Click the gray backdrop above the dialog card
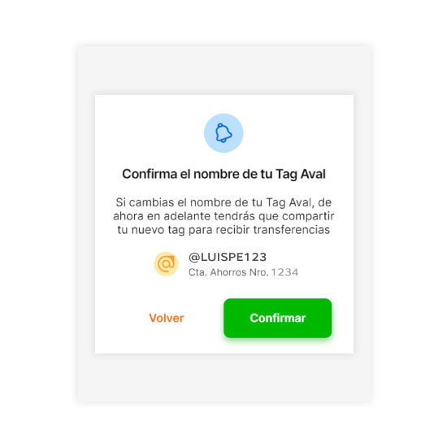The image size is (447, 447). click(x=224, y=71)
